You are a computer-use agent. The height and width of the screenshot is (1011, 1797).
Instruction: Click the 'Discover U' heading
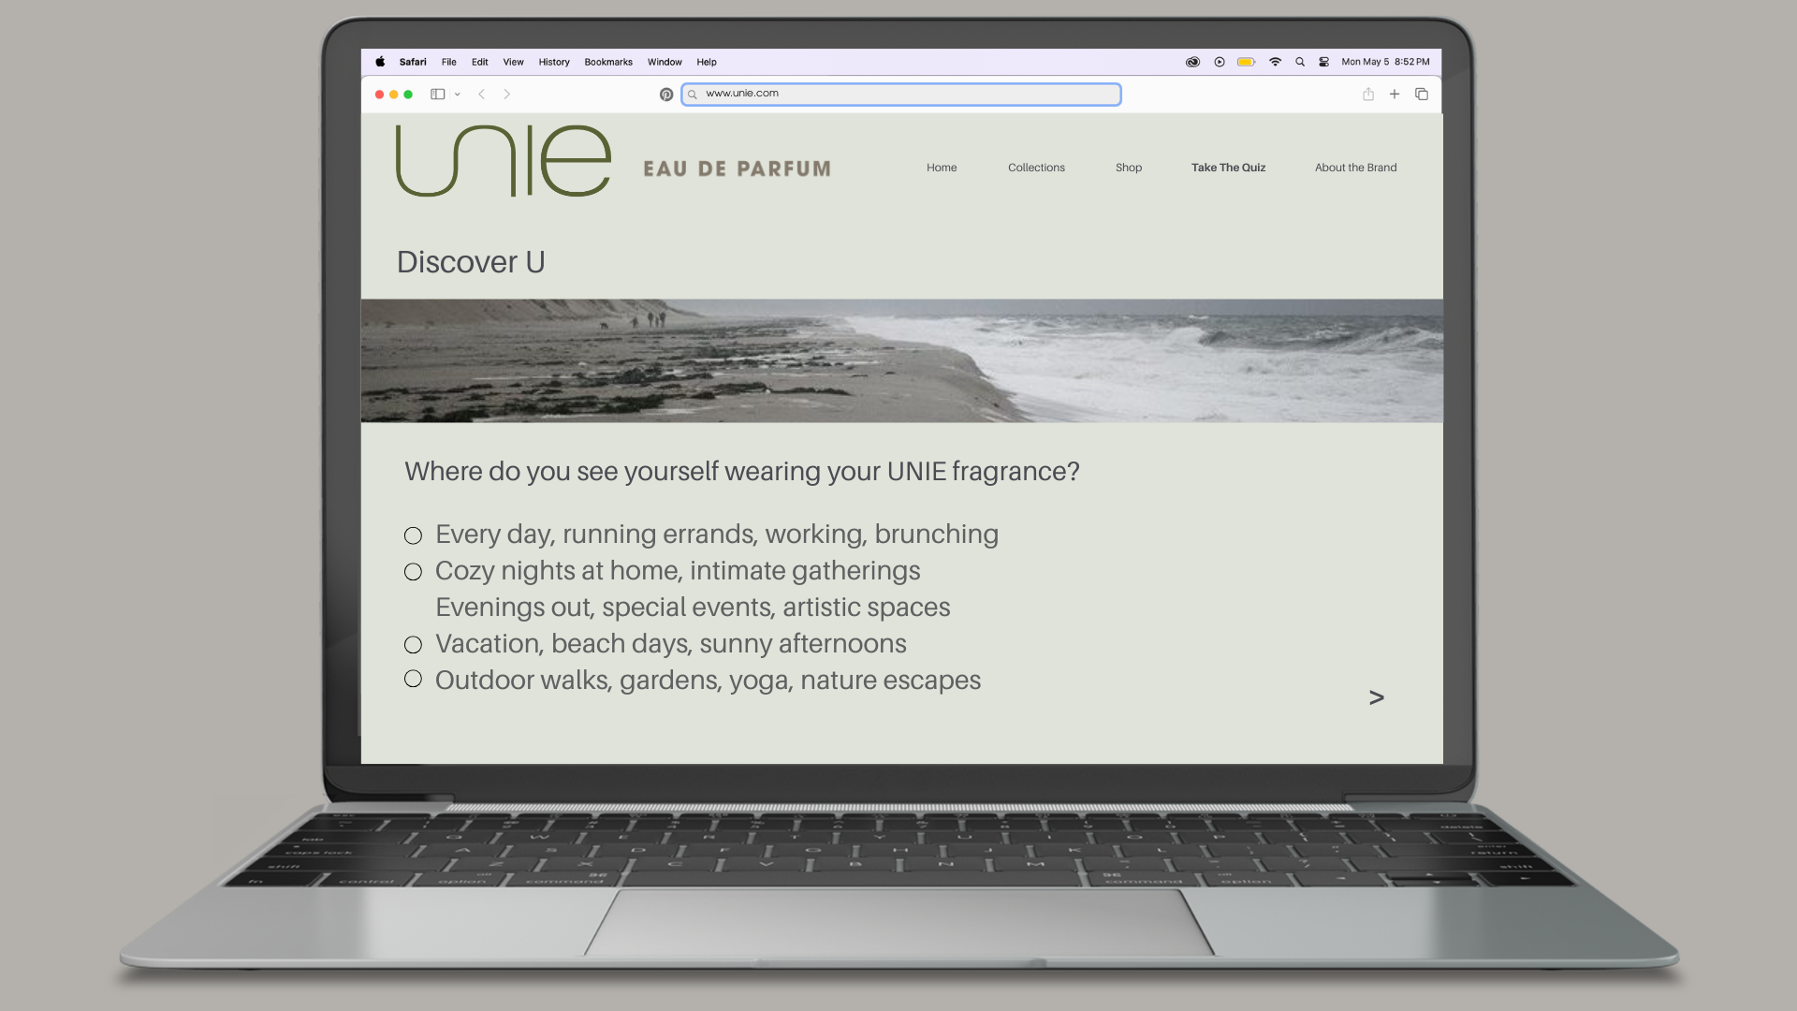pyautogui.click(x=471, y=262)
